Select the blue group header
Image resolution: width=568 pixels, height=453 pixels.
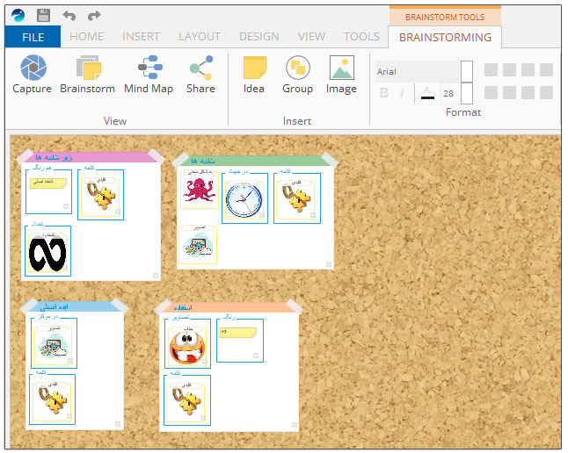pyautogui.click(x=75, y=306)
